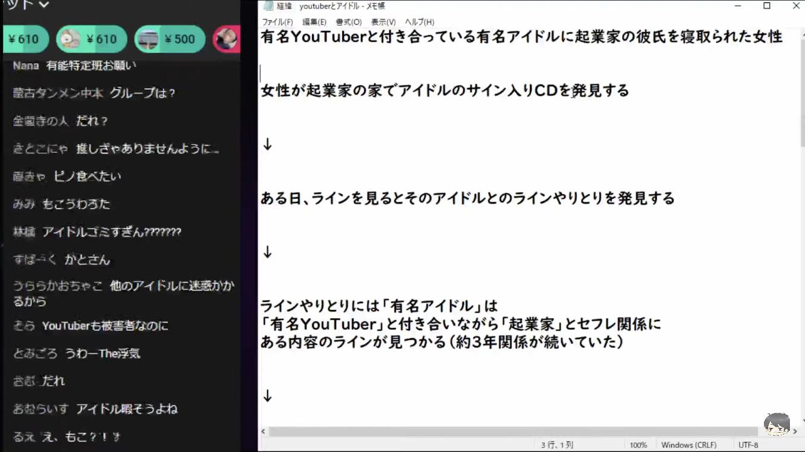805x452 pixels.
Task: Click chat message starting アイドルゴミすぎん
Action: coord(112,232)
